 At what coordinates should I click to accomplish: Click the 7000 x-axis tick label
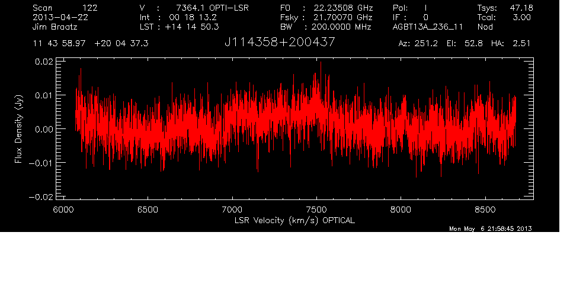click(x=232, y=210)
